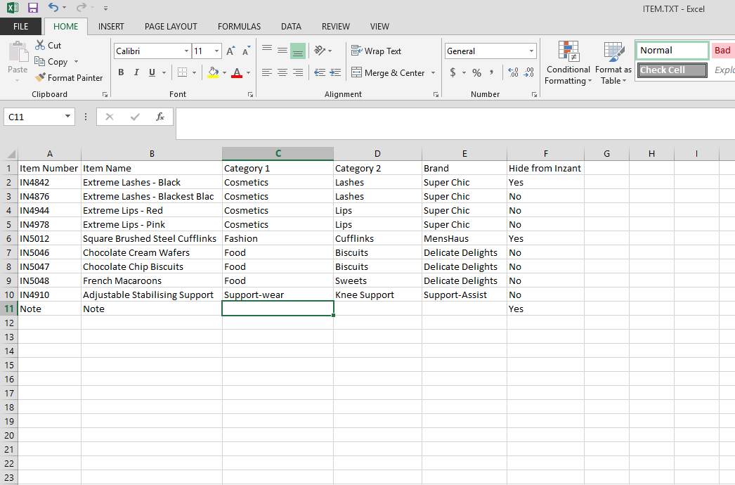Align text right icon
Screen dimensions: 735x485
298,72
